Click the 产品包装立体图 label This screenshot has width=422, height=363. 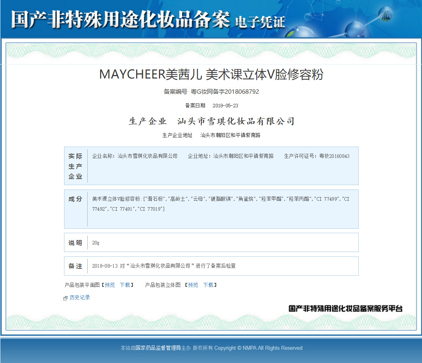pyautogui.click(x=163, y=285)
